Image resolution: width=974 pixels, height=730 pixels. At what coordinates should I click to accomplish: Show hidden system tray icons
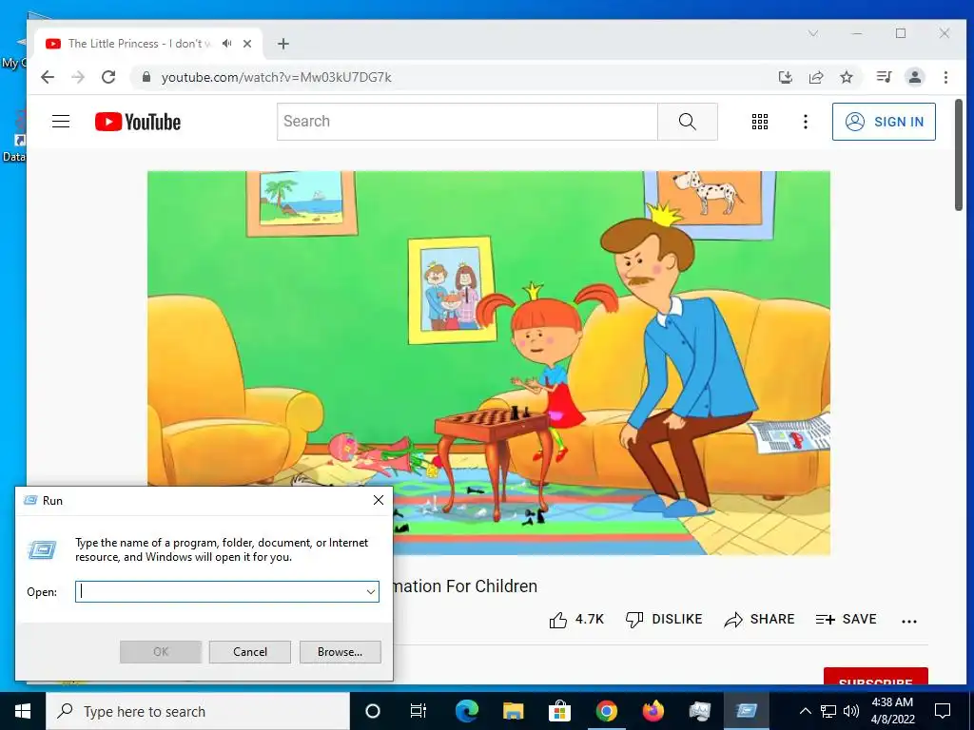pyautogui.click(x=805, y=711)
